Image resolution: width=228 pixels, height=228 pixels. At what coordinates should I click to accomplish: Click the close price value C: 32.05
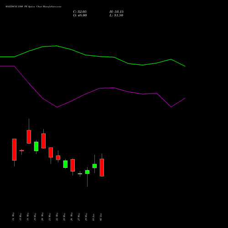(x=80, y=12)
